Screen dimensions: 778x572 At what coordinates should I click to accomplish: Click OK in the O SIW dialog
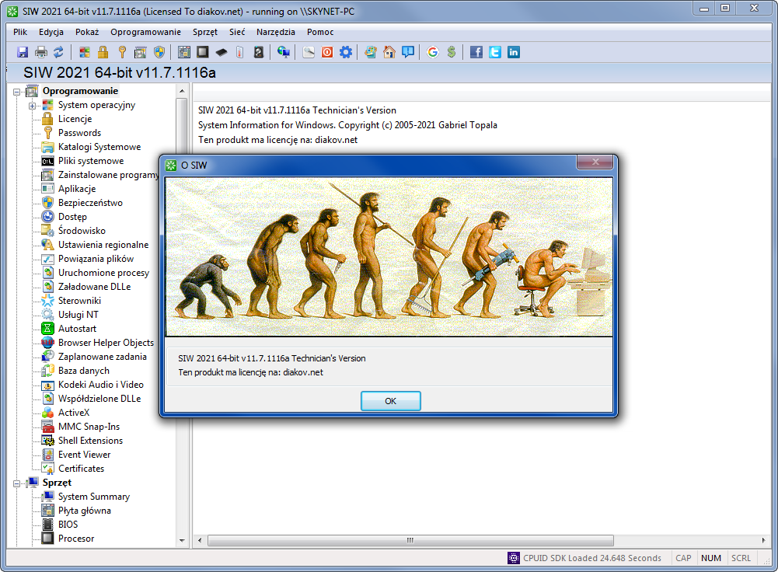(390, 401)
